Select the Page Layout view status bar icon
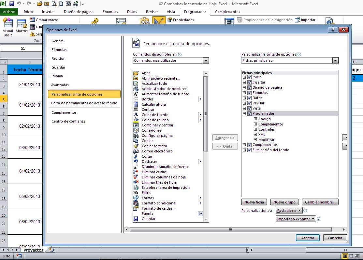 pos(351,256)
